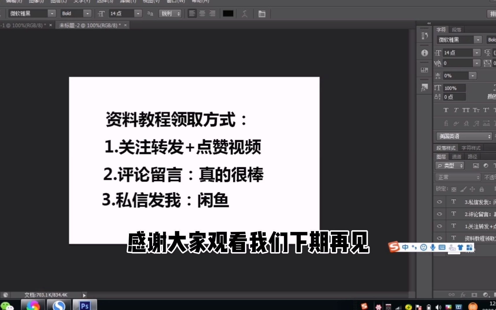
Task: Click the center align text icon
Action: pos(202,14)
